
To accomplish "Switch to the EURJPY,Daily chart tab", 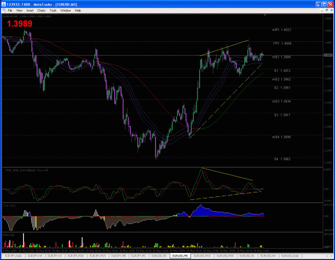I will coord(13,256).
